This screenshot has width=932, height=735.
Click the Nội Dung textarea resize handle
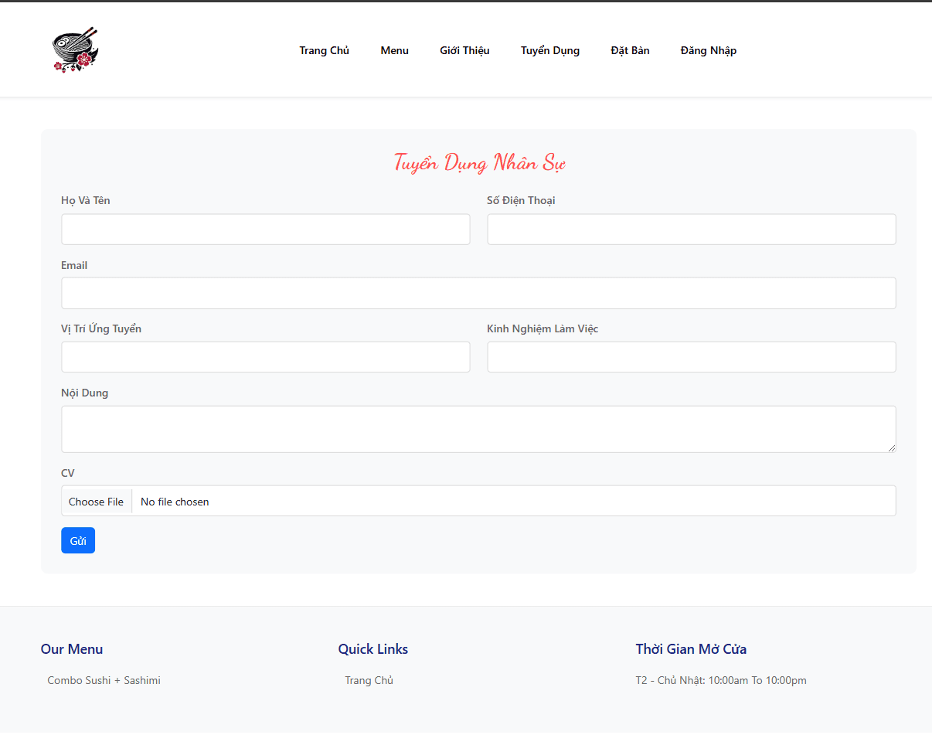892,447
